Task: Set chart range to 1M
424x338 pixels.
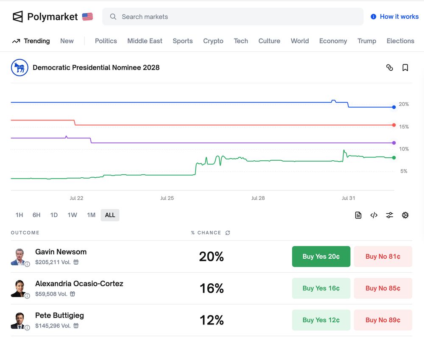Action: [x=91, y=215]
